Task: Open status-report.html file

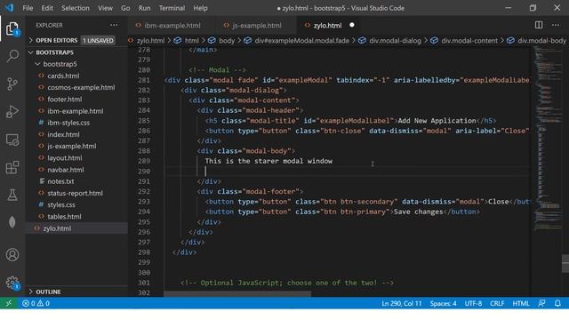Action: coord(75,193)
